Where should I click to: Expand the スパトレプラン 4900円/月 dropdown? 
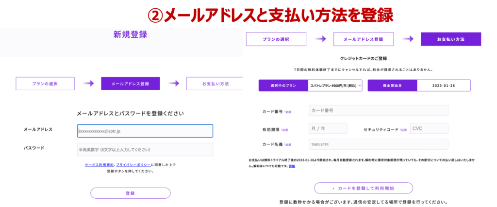point(335,86)
